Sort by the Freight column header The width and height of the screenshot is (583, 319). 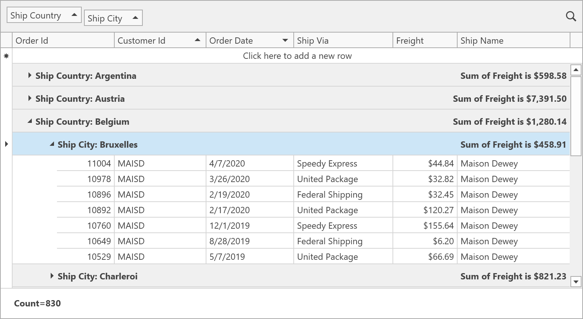point(424,40)
